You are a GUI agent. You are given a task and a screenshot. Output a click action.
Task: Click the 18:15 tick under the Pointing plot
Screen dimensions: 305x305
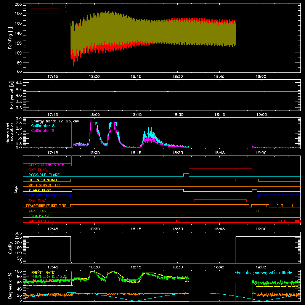point(136,77)
